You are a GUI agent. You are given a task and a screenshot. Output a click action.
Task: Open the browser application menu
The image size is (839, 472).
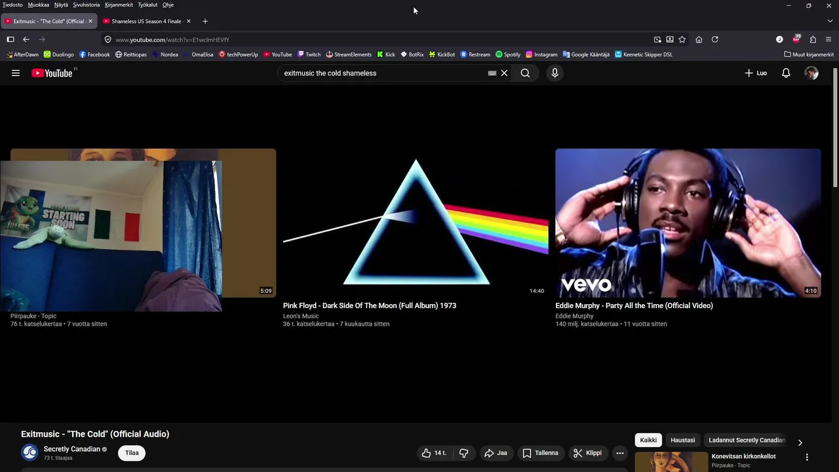[829, 39]
